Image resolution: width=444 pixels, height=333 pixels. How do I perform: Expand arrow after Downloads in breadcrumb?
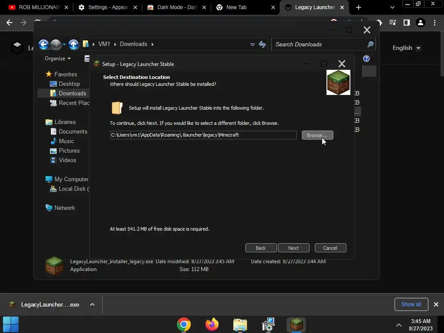(x=152, y=45)
